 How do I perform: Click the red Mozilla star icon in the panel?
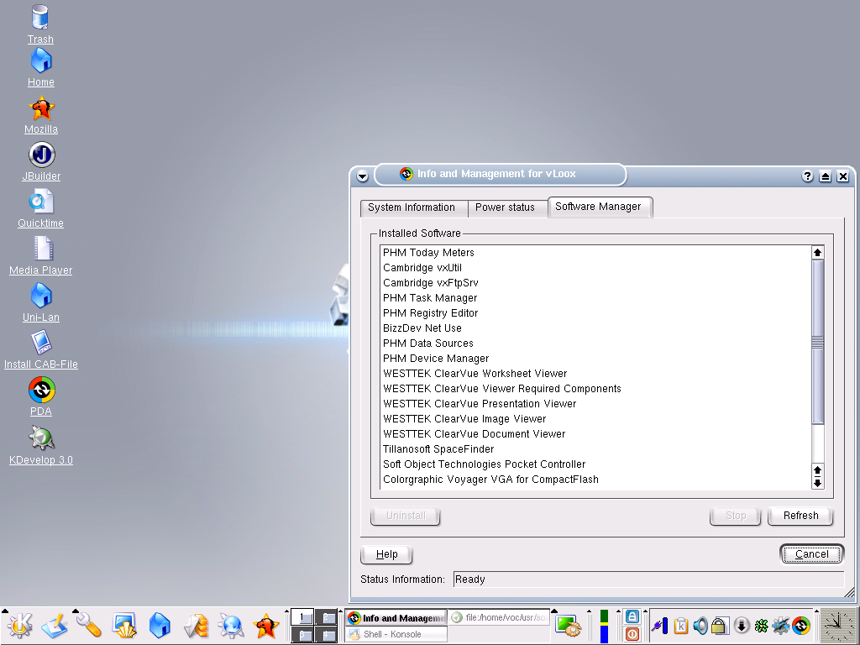[x=266, y=626]
